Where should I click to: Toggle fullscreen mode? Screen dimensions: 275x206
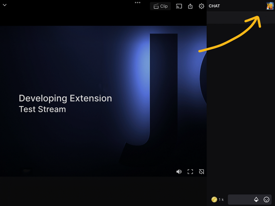[x=190, y=172]
